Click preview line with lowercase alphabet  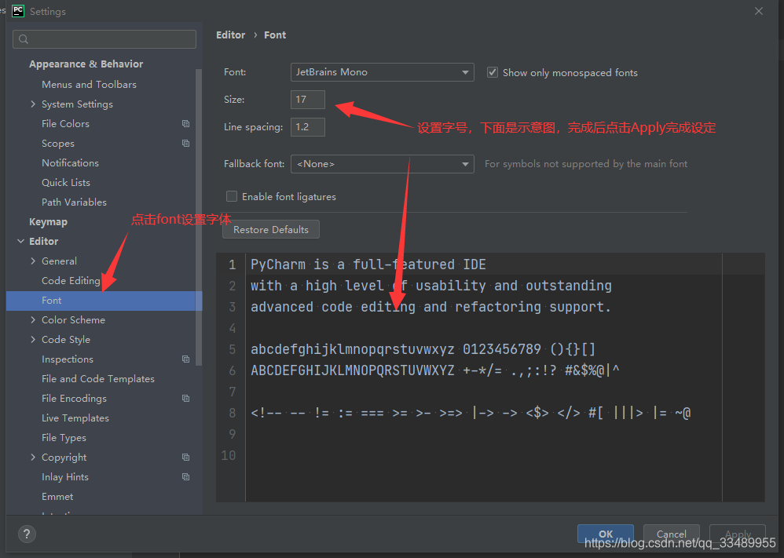click(423, 349)
